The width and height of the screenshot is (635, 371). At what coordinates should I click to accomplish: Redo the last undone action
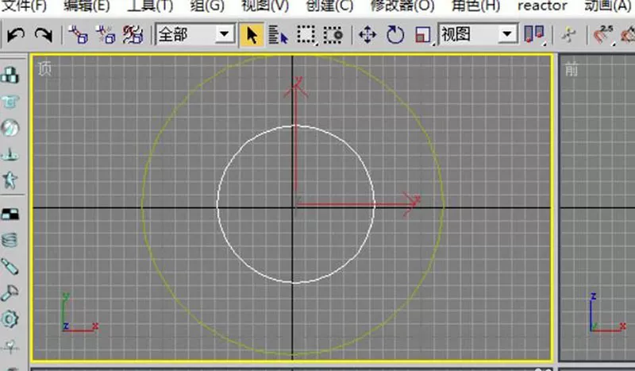point(44,35)
